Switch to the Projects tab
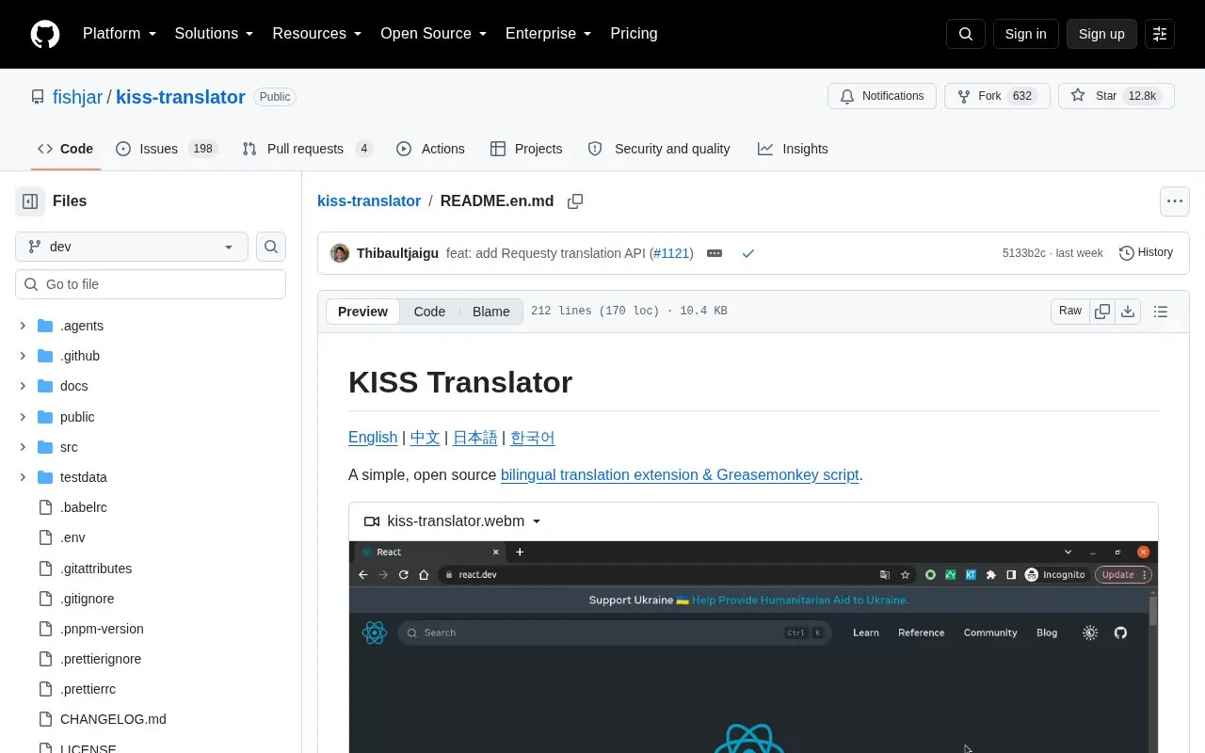This screenshot has height=753, width=1205. [x=526, y=149]
